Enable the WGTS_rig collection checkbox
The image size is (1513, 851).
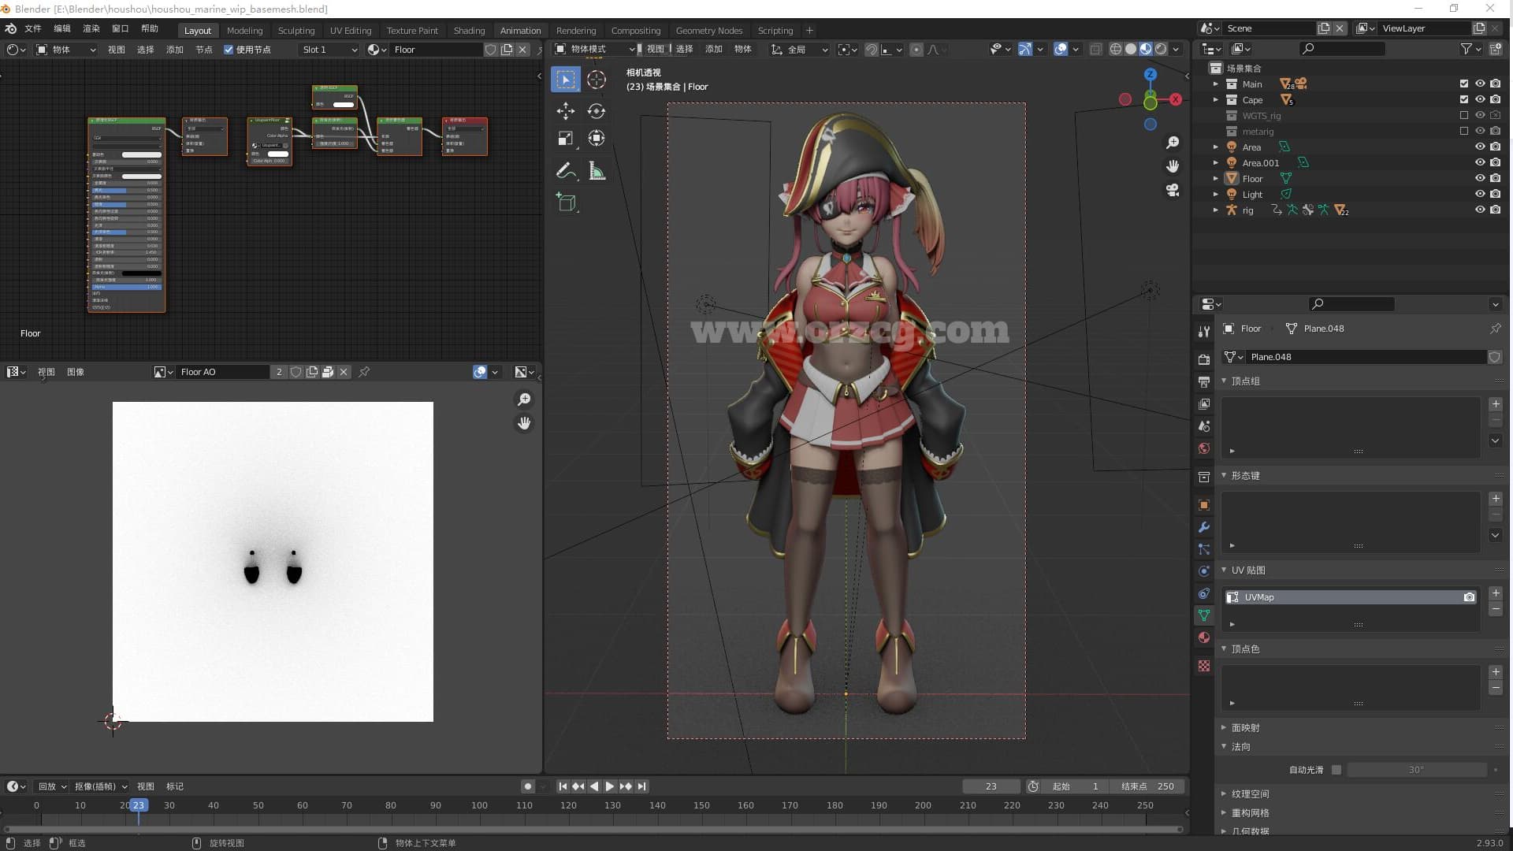(x=1464, y=115)
